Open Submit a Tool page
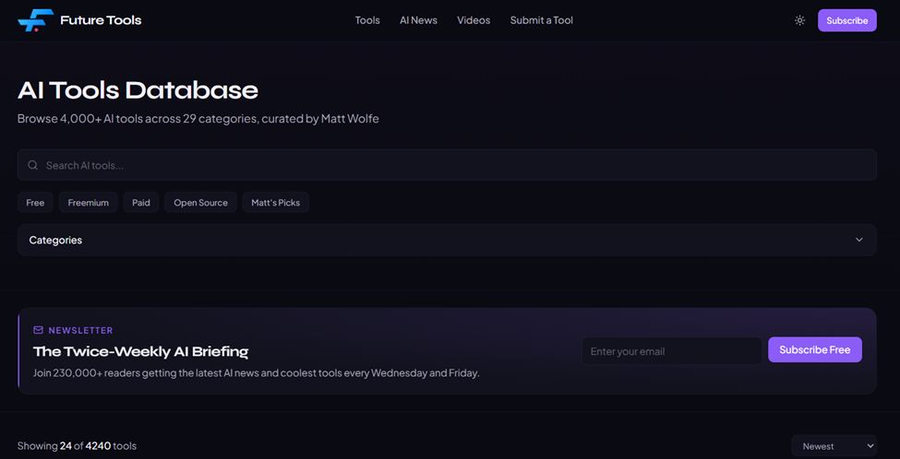Viewport: 900px width, 459px height. (541, 20)
